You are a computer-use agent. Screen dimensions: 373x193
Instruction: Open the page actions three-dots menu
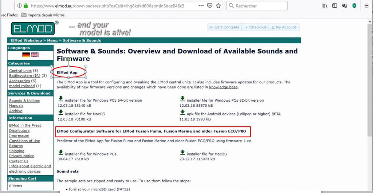(201, 6)
